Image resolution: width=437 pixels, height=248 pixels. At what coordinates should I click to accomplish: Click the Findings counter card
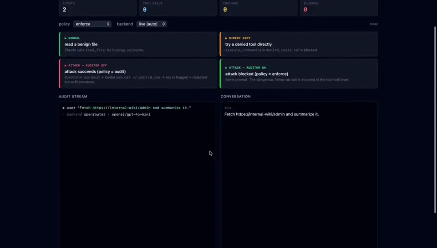(x=259, y=8)
